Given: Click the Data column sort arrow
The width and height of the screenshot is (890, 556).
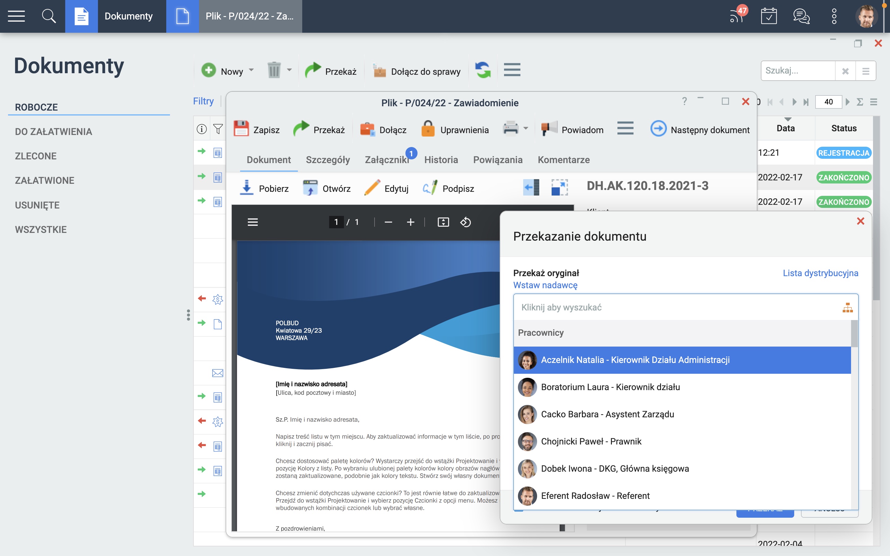Looking at the screenshot, I should [787, 120].
